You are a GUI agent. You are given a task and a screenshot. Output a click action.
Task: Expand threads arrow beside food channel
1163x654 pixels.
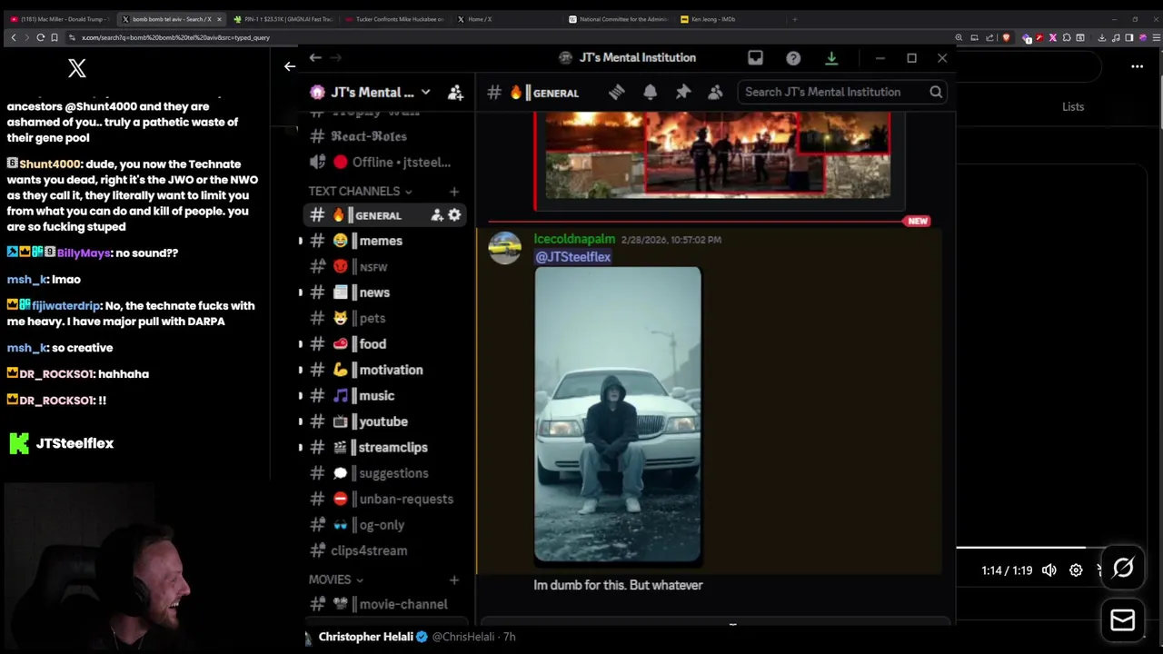[301, 344]
